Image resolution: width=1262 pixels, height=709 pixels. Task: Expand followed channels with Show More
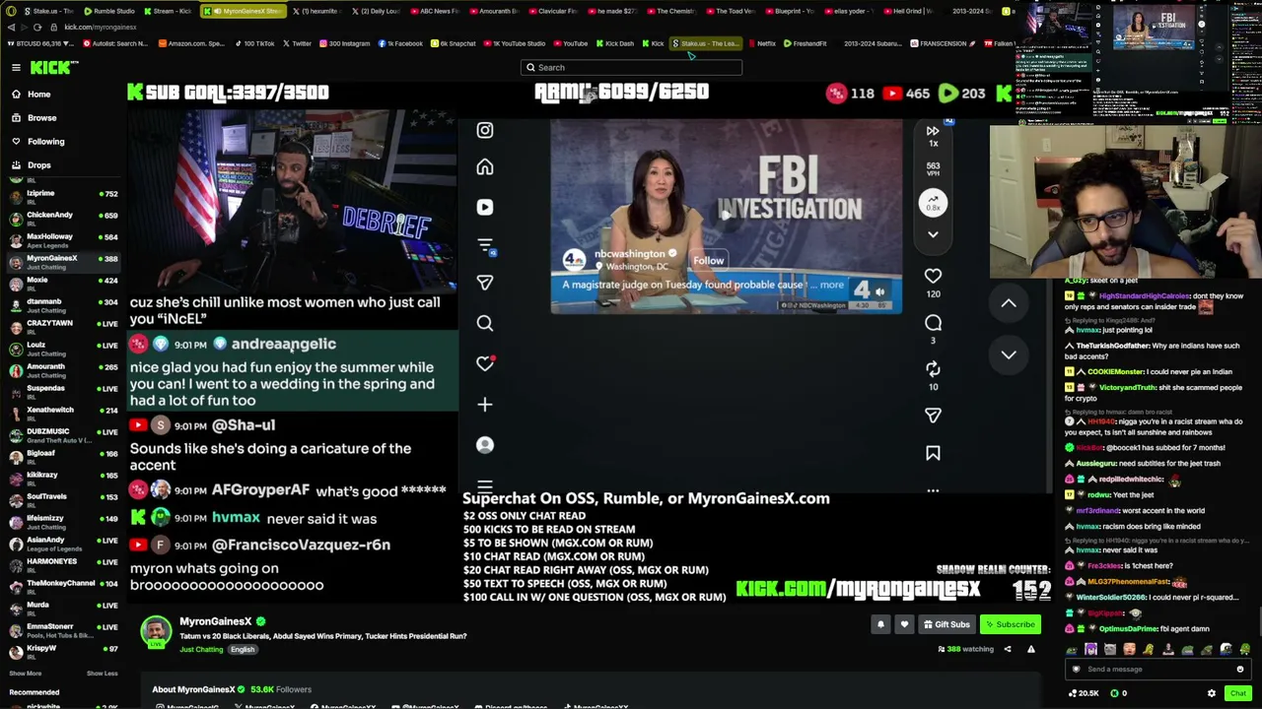pyautogui.click(x=26, y=674)
